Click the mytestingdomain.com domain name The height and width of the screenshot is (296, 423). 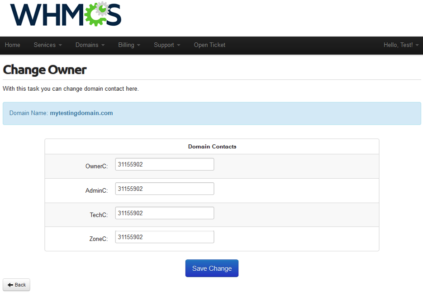coord(81,113)
